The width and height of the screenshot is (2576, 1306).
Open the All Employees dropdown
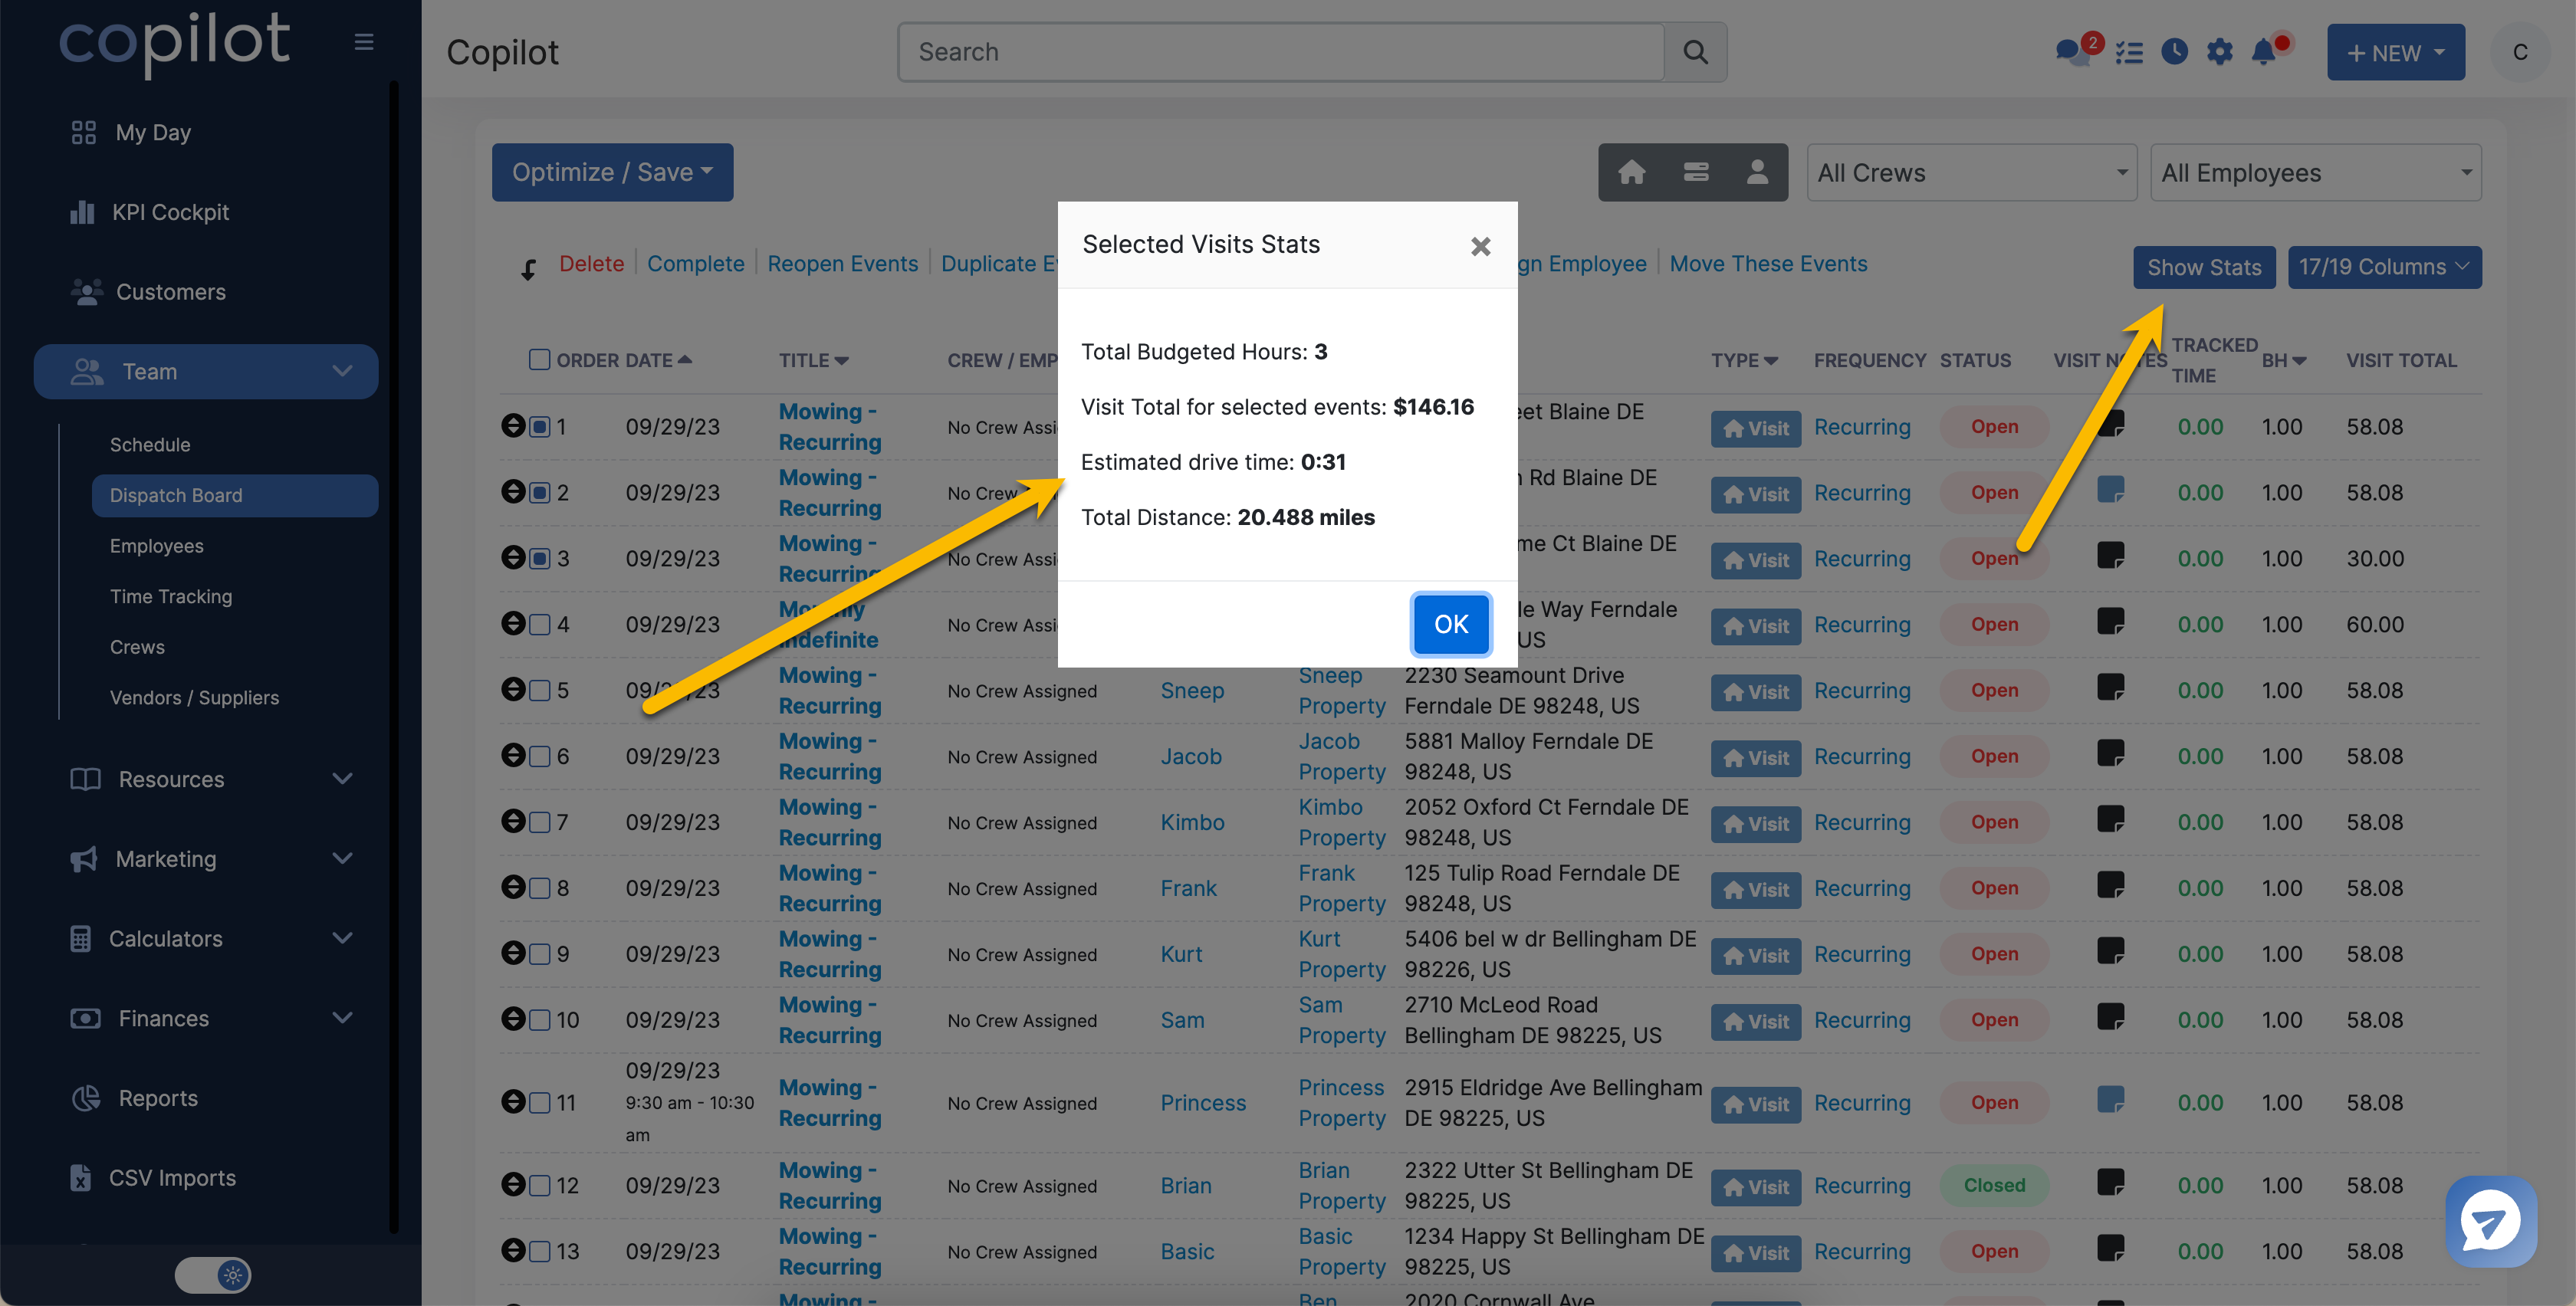[2315, 173]
